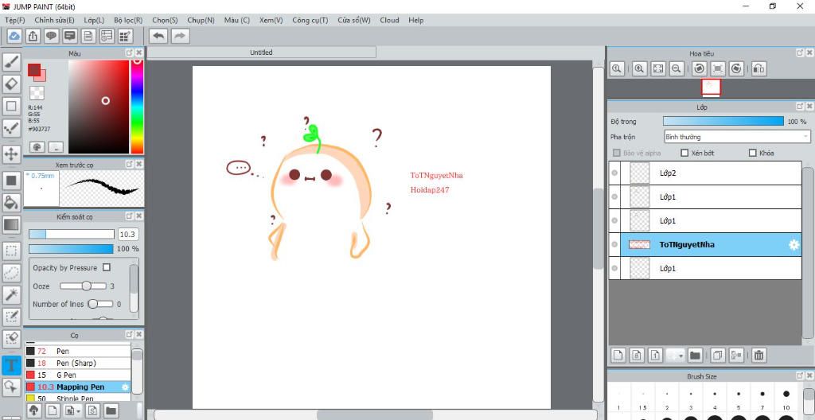The image size is (815, 420).
Task: Click the Độ trong opacity slider
Action: [723, 121]
